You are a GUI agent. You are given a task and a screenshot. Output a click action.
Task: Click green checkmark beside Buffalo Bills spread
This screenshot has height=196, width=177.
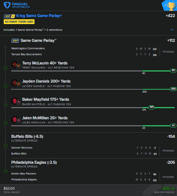[x=6, y=145]
